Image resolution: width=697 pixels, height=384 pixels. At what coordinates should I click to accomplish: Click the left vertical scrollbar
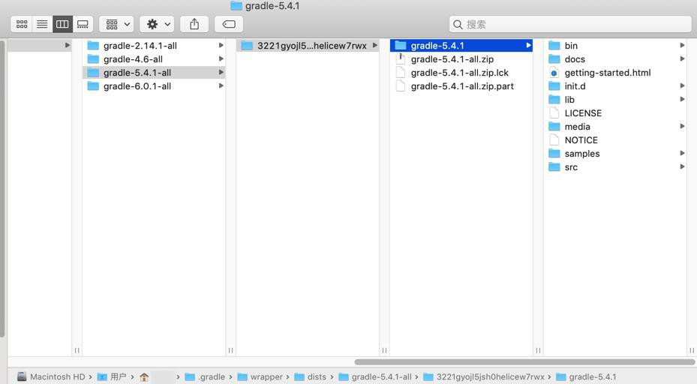(x=2, y=188)
